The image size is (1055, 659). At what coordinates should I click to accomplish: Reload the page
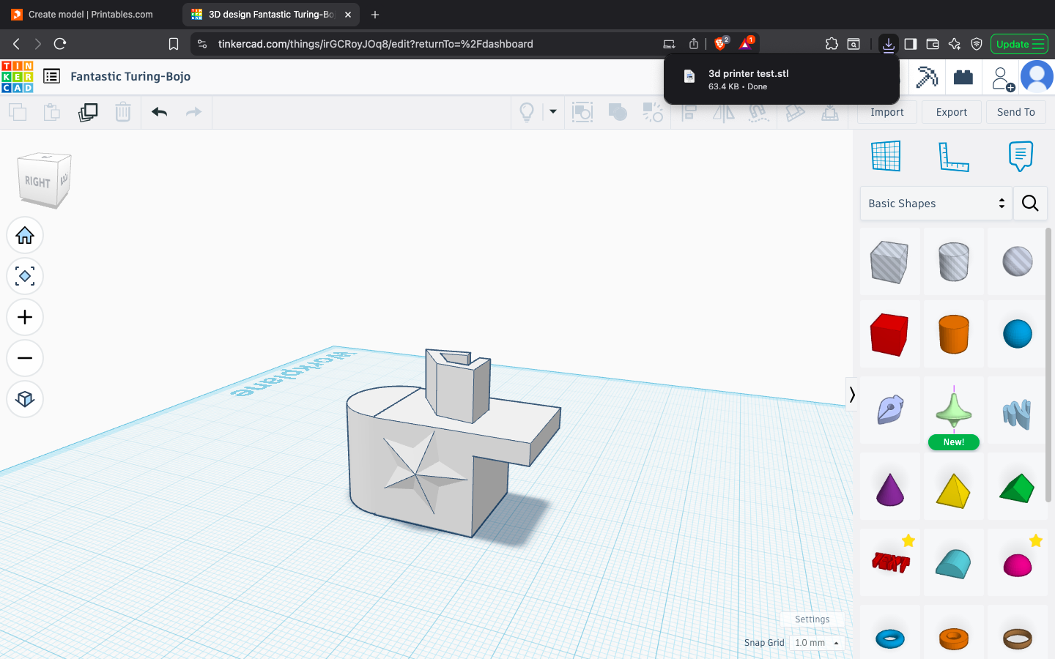click(x=60, y=44)
